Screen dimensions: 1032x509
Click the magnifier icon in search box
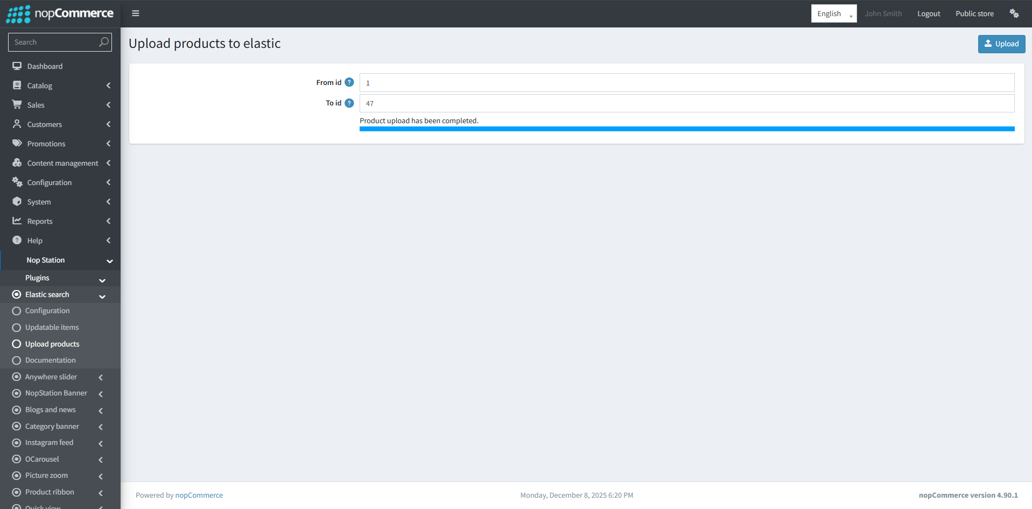click(x=104, y=42)
